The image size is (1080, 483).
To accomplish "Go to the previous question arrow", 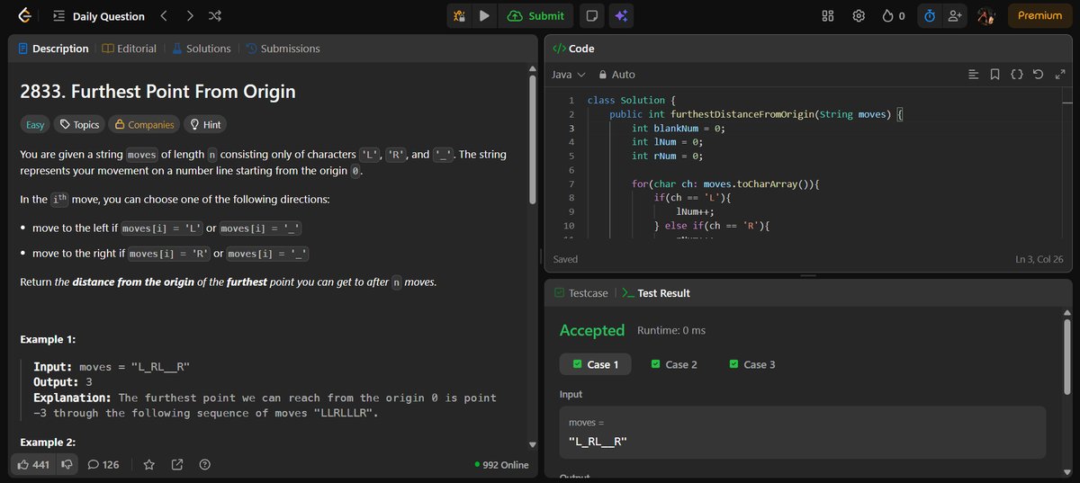I will (163, 16).
